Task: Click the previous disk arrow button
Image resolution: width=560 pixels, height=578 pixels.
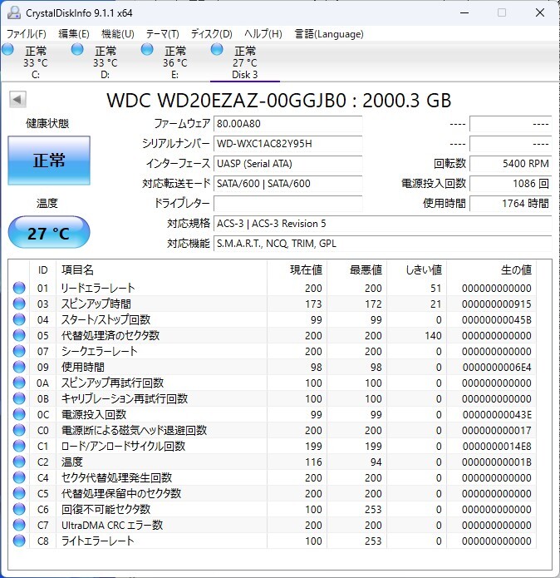Action: 17,99
